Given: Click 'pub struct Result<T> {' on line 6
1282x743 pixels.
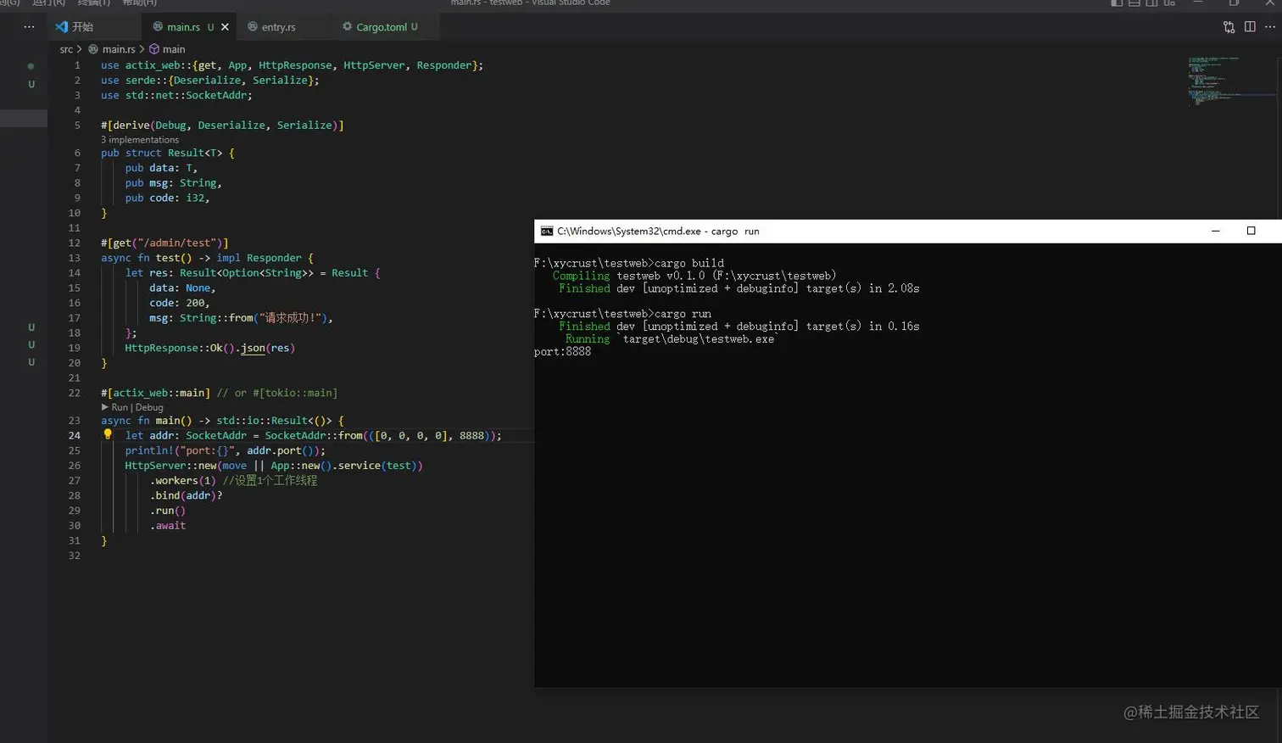Looking at the screenshot, I should pos(168,154).
